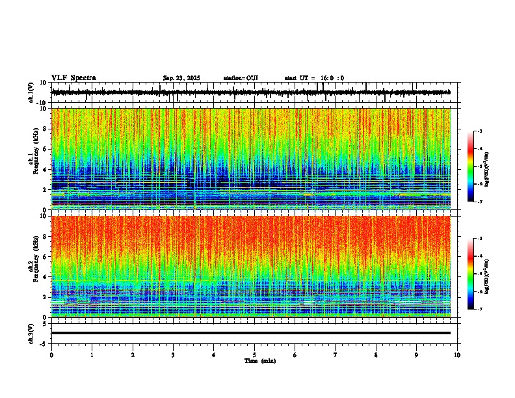Click the "5" tick on ch.3(V) axis
This screenshot has width=515, height=398.
(x=45, y=324)
